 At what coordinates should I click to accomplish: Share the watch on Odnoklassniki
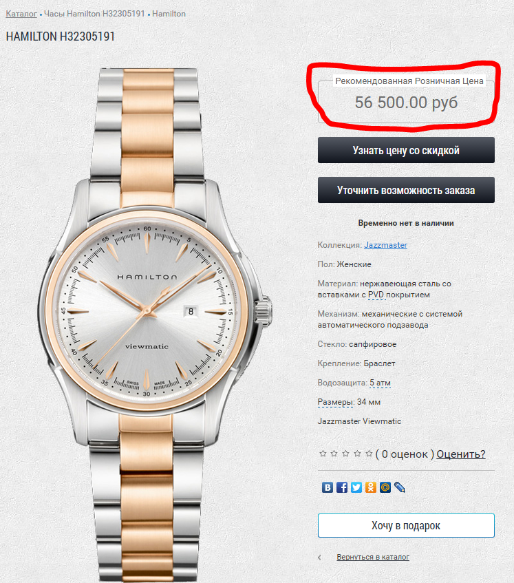click(371, 487)
